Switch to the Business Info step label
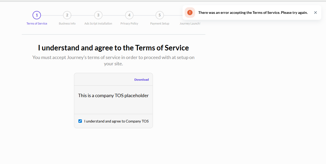 [67, 24]
